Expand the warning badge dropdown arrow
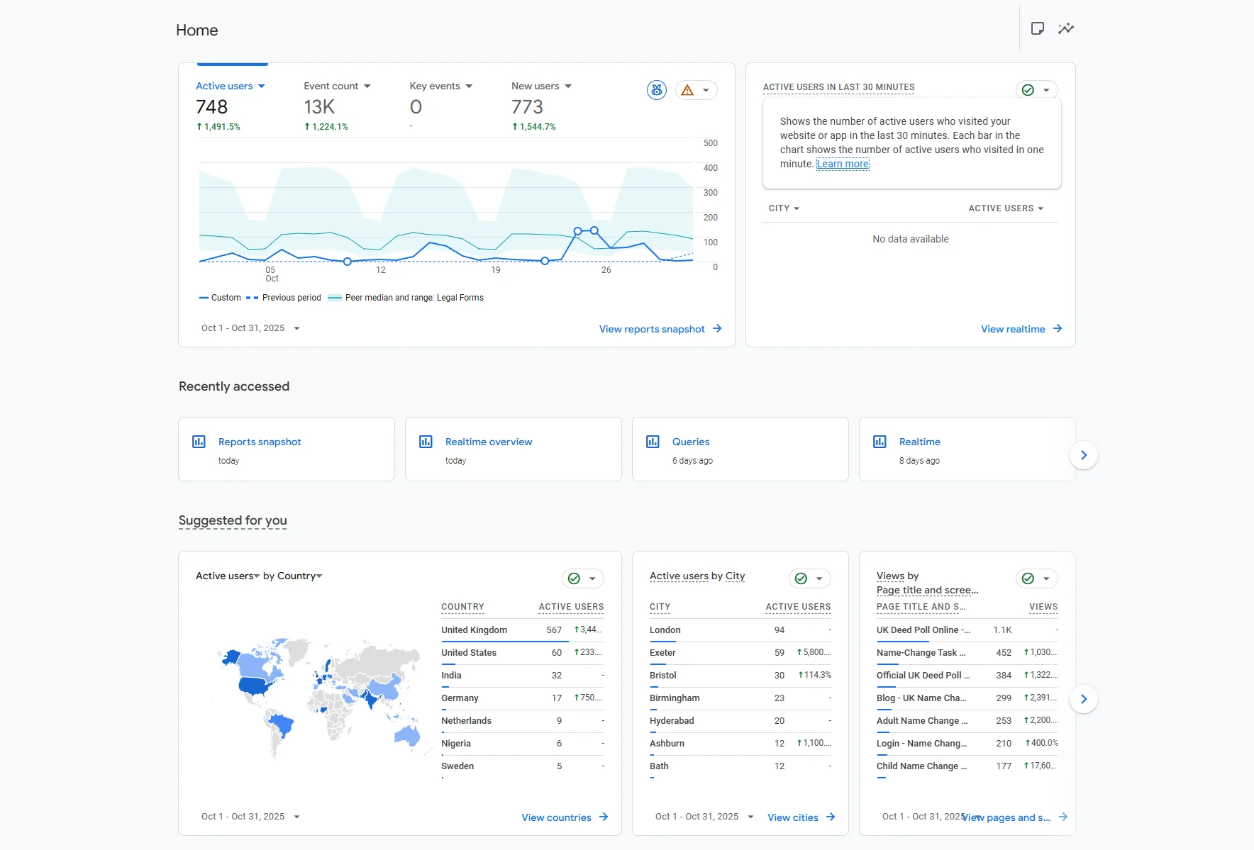This screenshot has width=1254, height=850. pyautogui.click(x=706, y=90)
